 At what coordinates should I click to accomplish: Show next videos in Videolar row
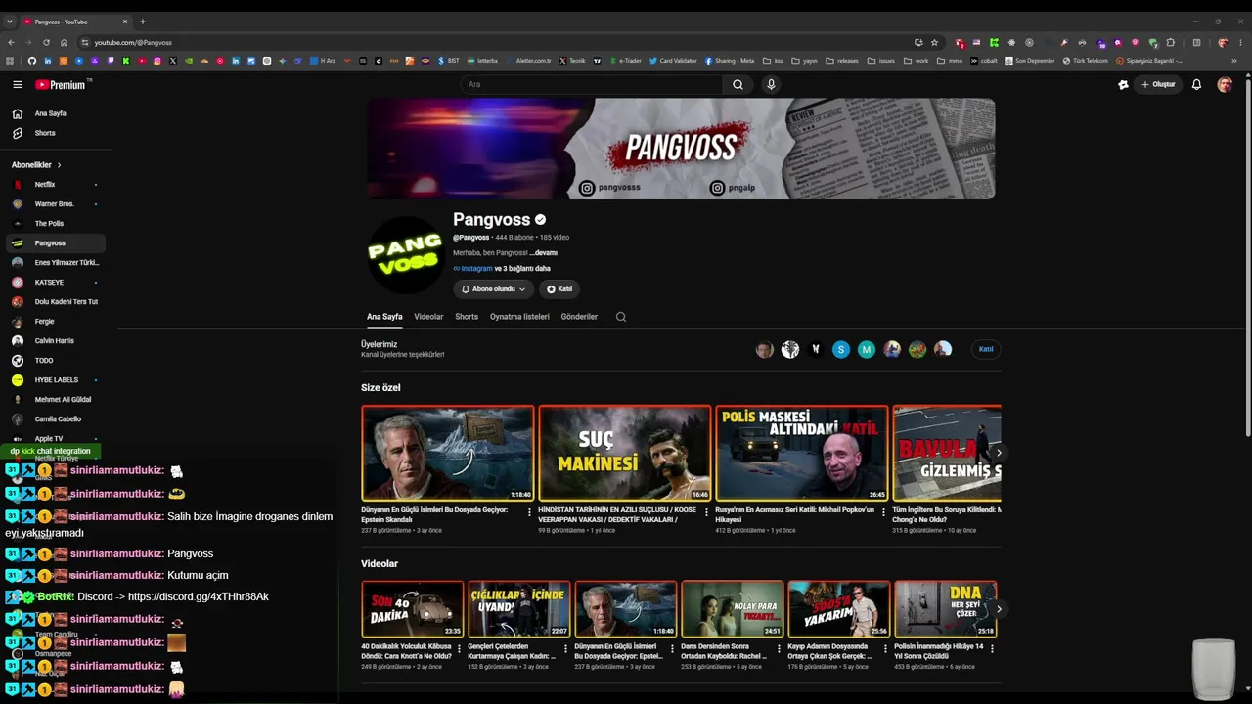click(998, 609)
